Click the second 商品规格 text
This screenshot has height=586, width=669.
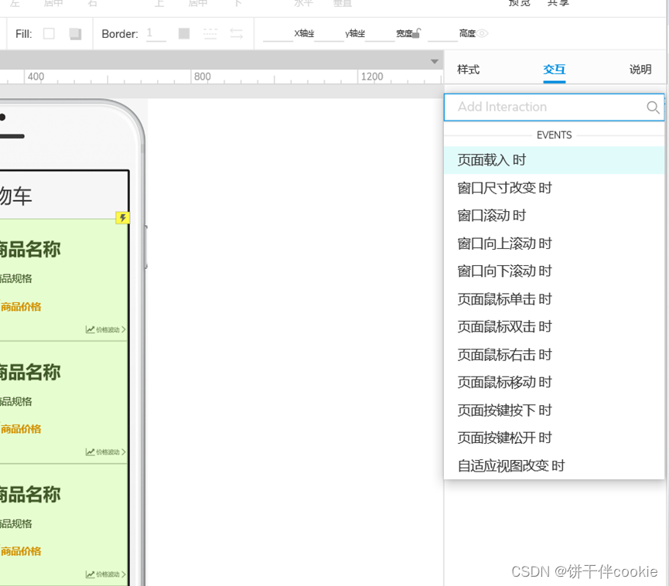pyautogui.click(x=15, y=402)
